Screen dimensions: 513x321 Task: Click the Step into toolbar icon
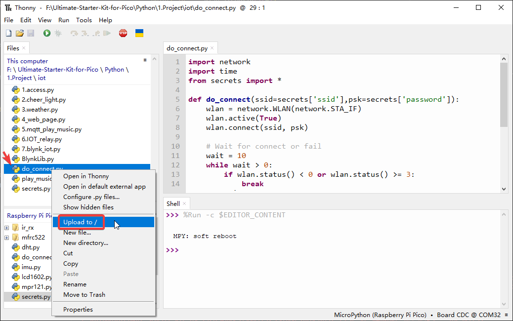[85, 33]
